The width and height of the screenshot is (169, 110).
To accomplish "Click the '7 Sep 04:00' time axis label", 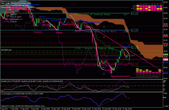I will tap(14, 109).
